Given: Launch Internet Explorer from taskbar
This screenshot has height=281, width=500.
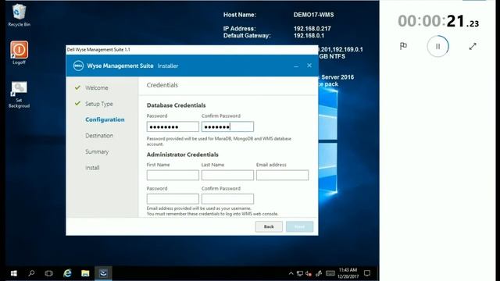Looking at the screenshot, I should [x=67, y=273].
